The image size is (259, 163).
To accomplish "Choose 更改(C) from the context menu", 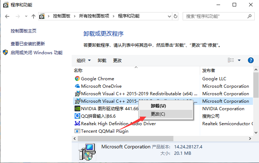I will click(x=158, y=114).
